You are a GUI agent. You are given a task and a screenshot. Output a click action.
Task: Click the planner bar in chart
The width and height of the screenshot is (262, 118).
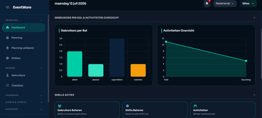click(96, 70)
